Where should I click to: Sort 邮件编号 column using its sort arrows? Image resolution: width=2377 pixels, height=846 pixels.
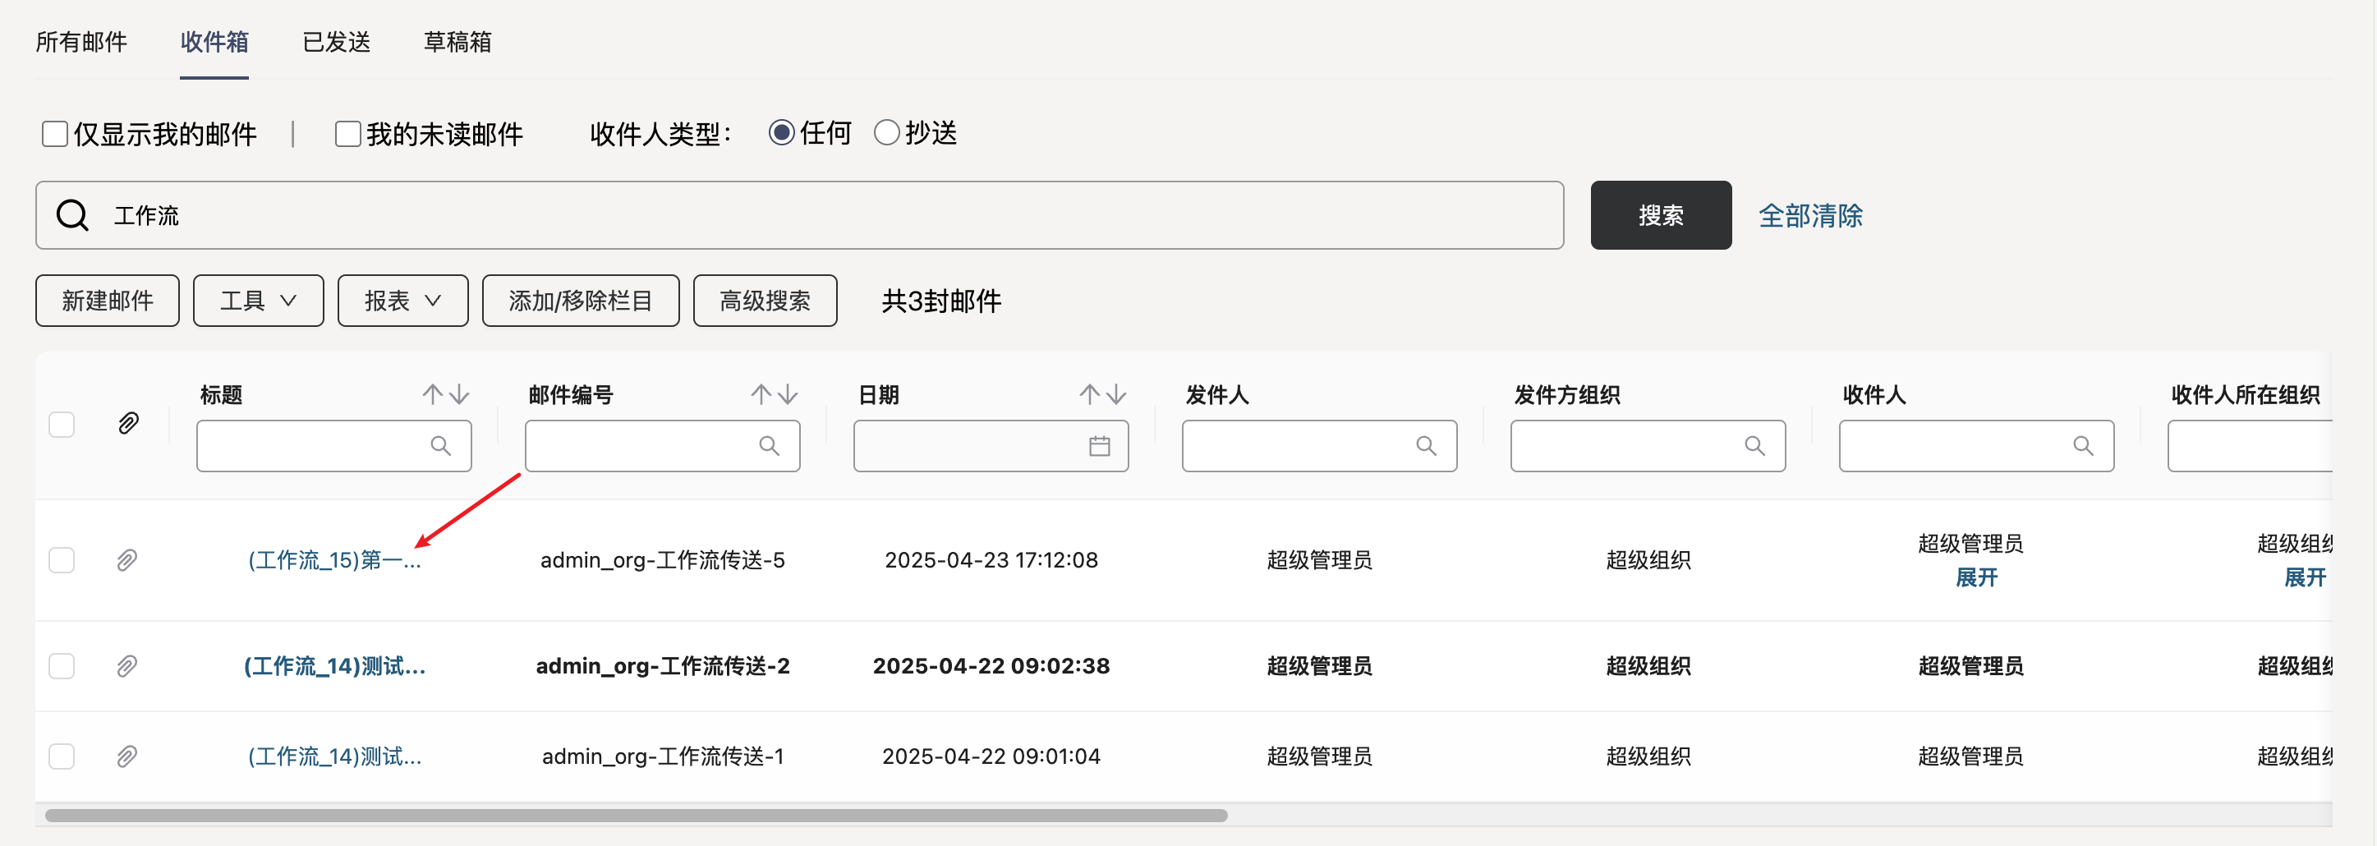[773, 395]
